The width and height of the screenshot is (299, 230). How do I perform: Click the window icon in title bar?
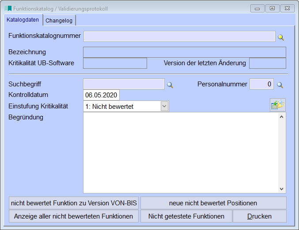pyautogui.click(x=8, y=8)
